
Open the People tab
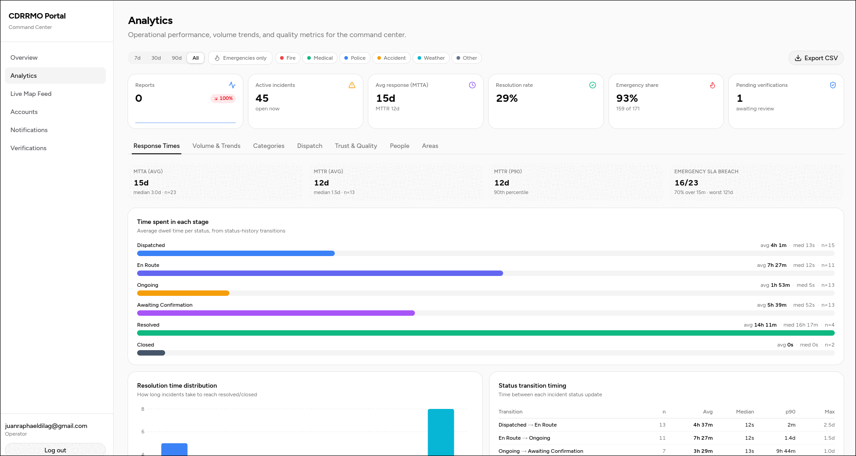coord(399,146)
